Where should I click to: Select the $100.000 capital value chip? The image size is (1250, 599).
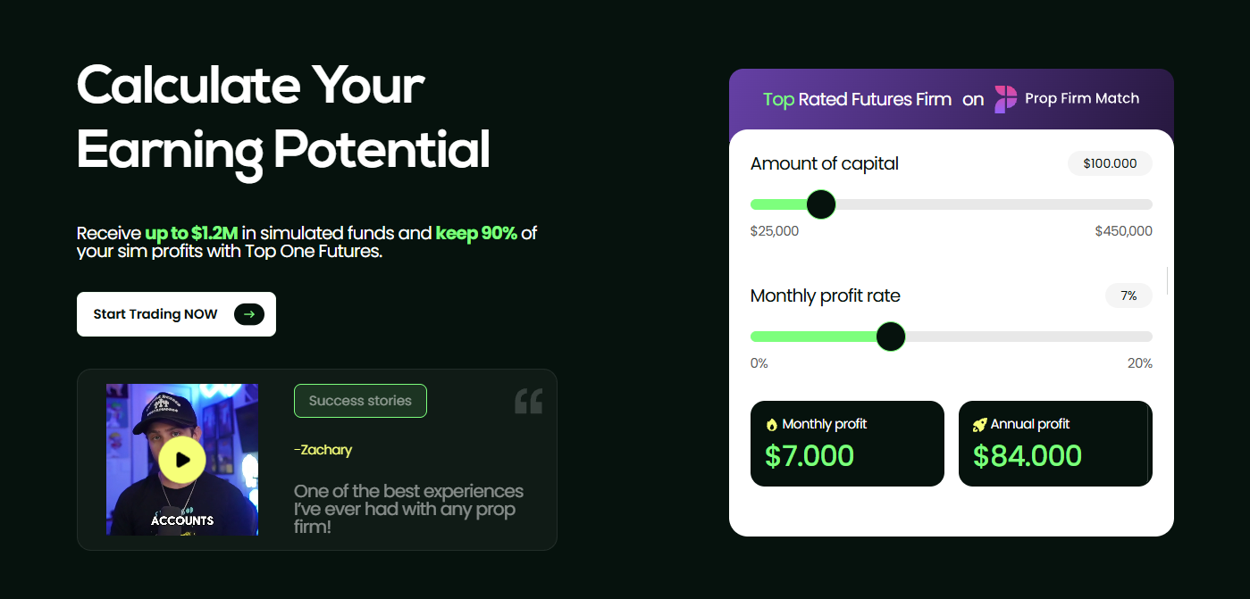point(1110,163)
